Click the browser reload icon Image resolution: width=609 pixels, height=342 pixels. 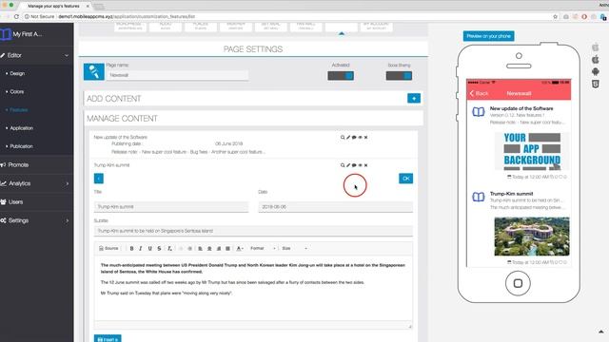click(x=16, y=17)
